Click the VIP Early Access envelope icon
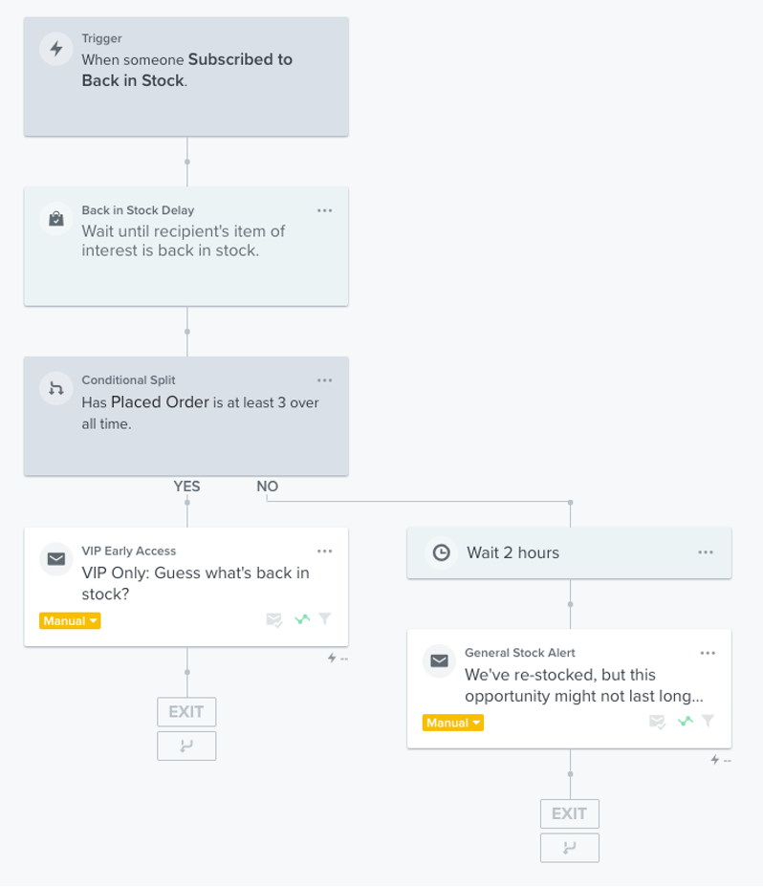 [56, 559]
